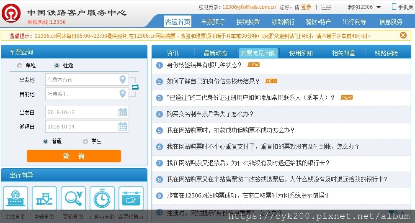415x223 pixels.
Task: Click feedback email 12306yjfk@rails.com.cn
Action: pos(249,7)
